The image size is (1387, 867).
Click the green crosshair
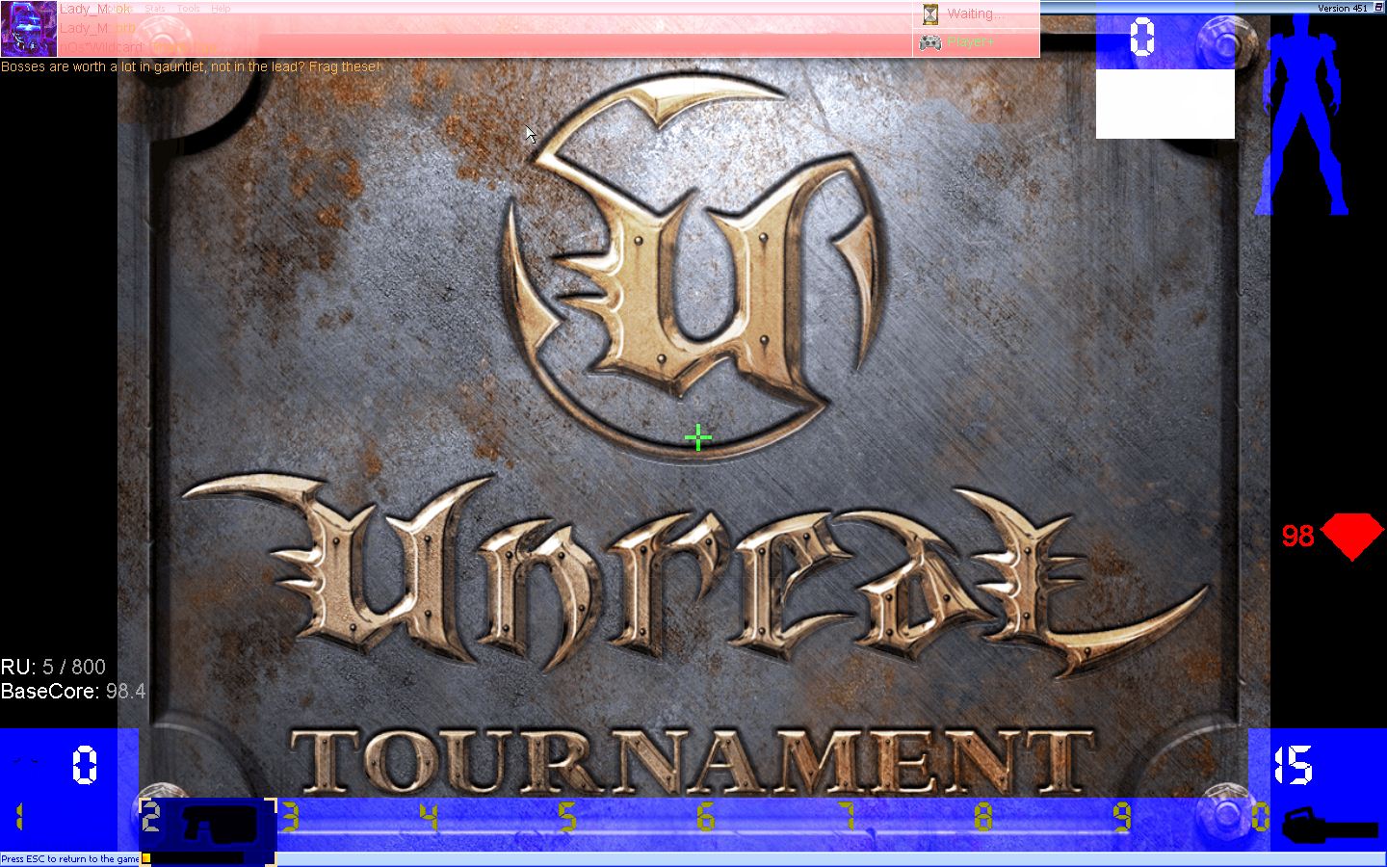tap(698, 439)
